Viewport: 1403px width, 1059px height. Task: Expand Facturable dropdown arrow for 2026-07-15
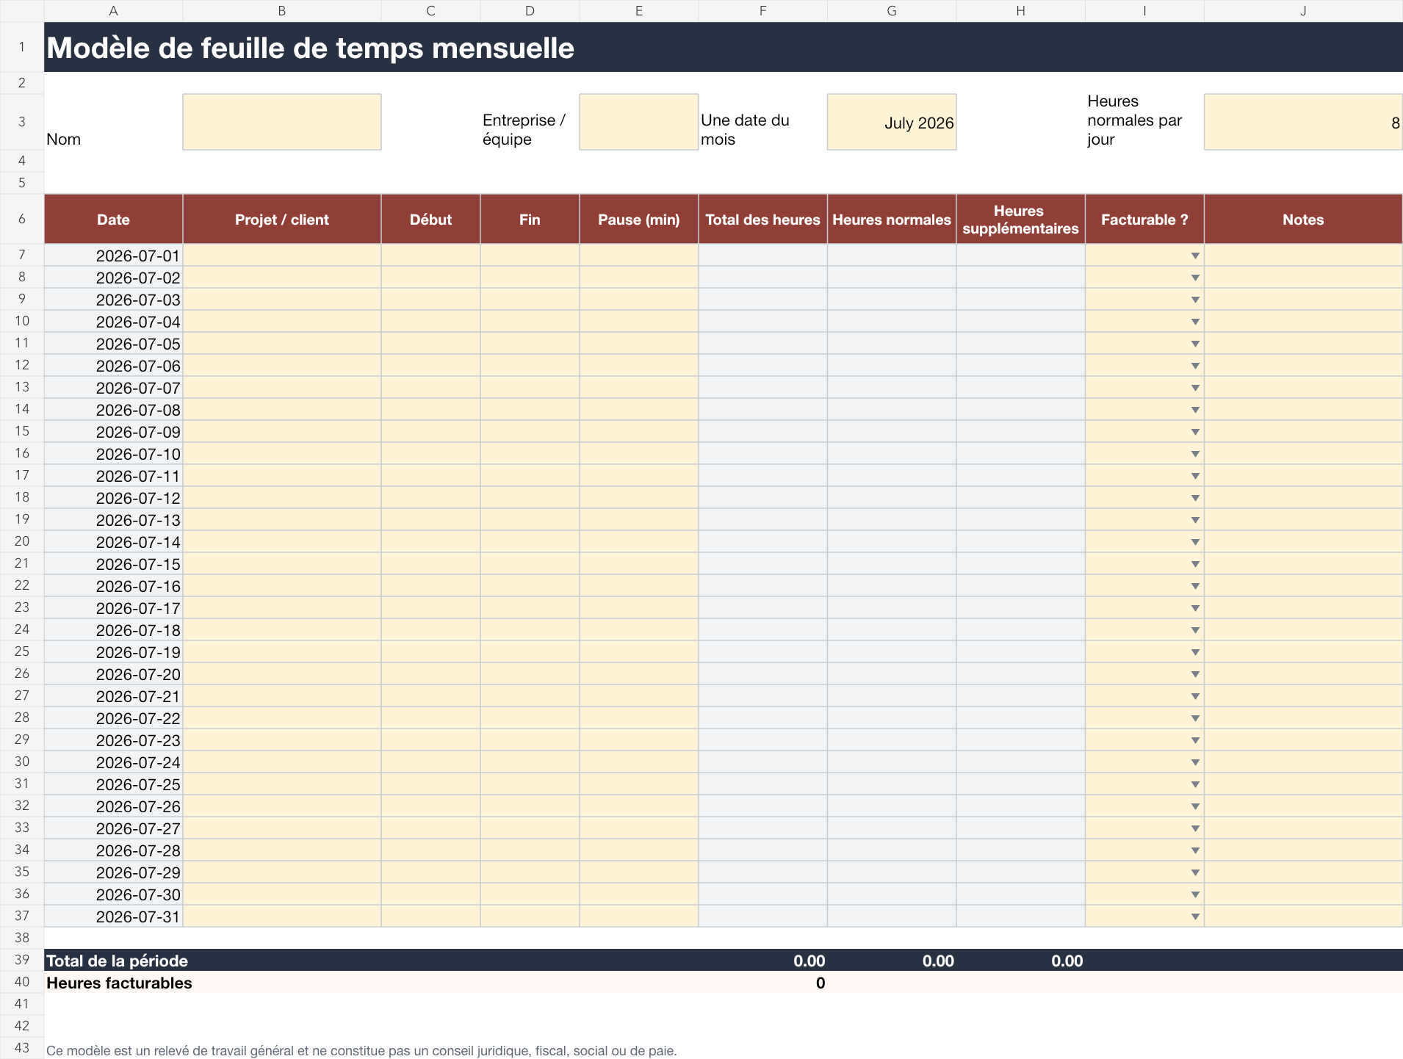click(1195, 564)
